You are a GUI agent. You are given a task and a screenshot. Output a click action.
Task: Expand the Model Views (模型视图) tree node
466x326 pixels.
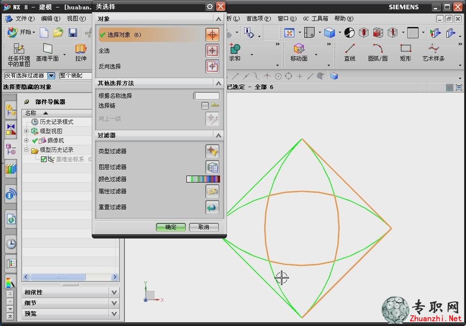[x=27, y=131]
